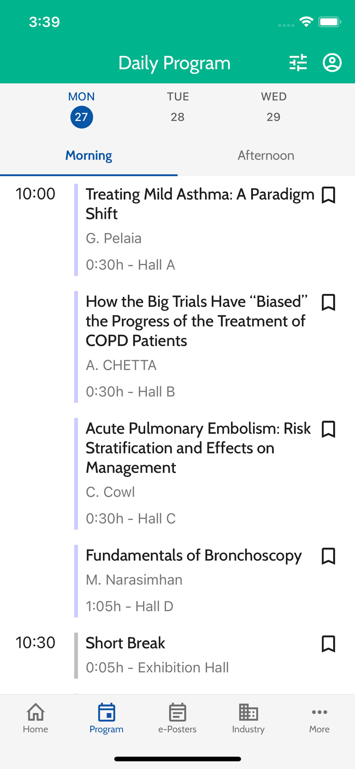Image resolution: width=355 pixels, height=769 pixels.
Task: Open the user profile icon
Action: coord(332,63)
